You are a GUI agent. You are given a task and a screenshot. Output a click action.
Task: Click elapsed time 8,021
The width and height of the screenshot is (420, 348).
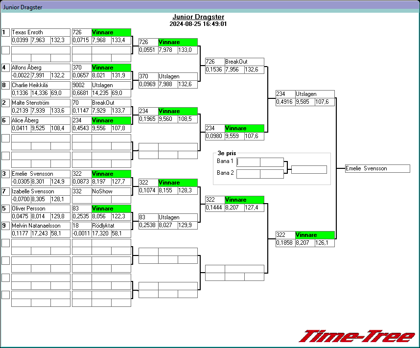pos(101,75)
